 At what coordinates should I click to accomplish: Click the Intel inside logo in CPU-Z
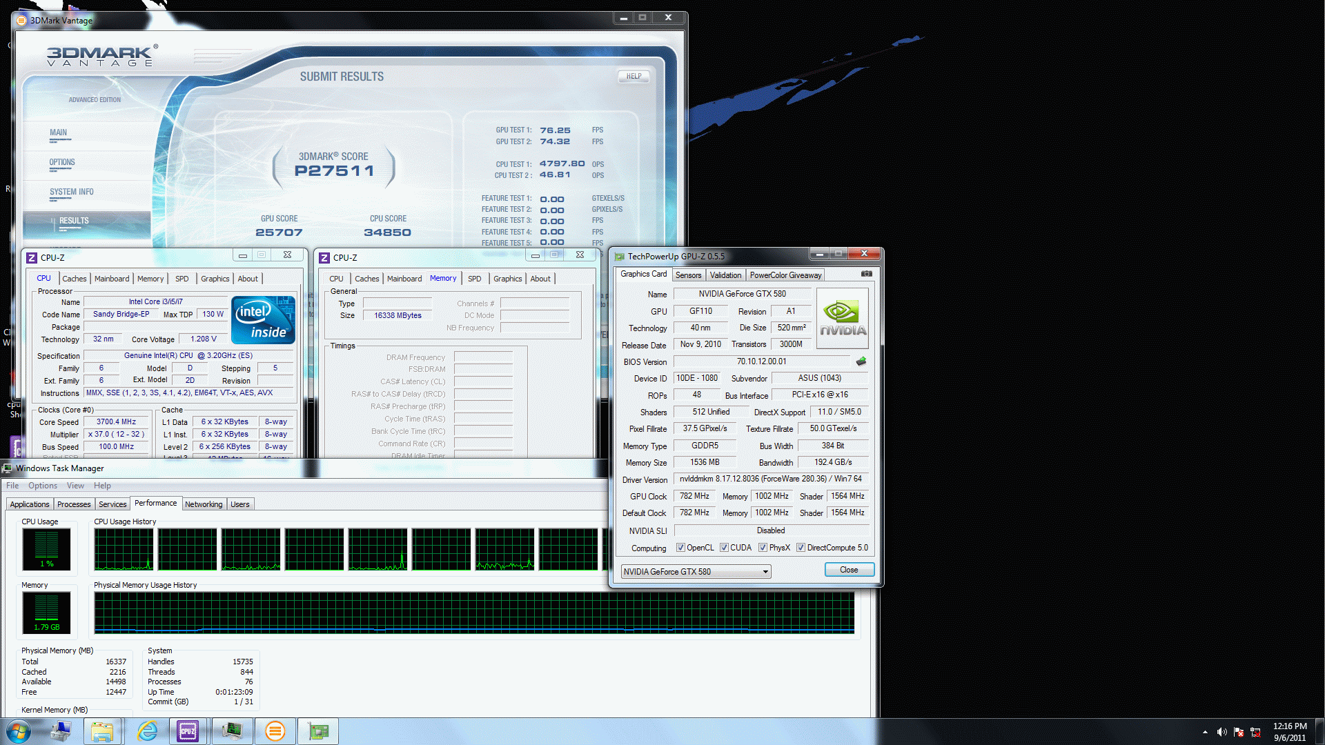click(264, 320)
